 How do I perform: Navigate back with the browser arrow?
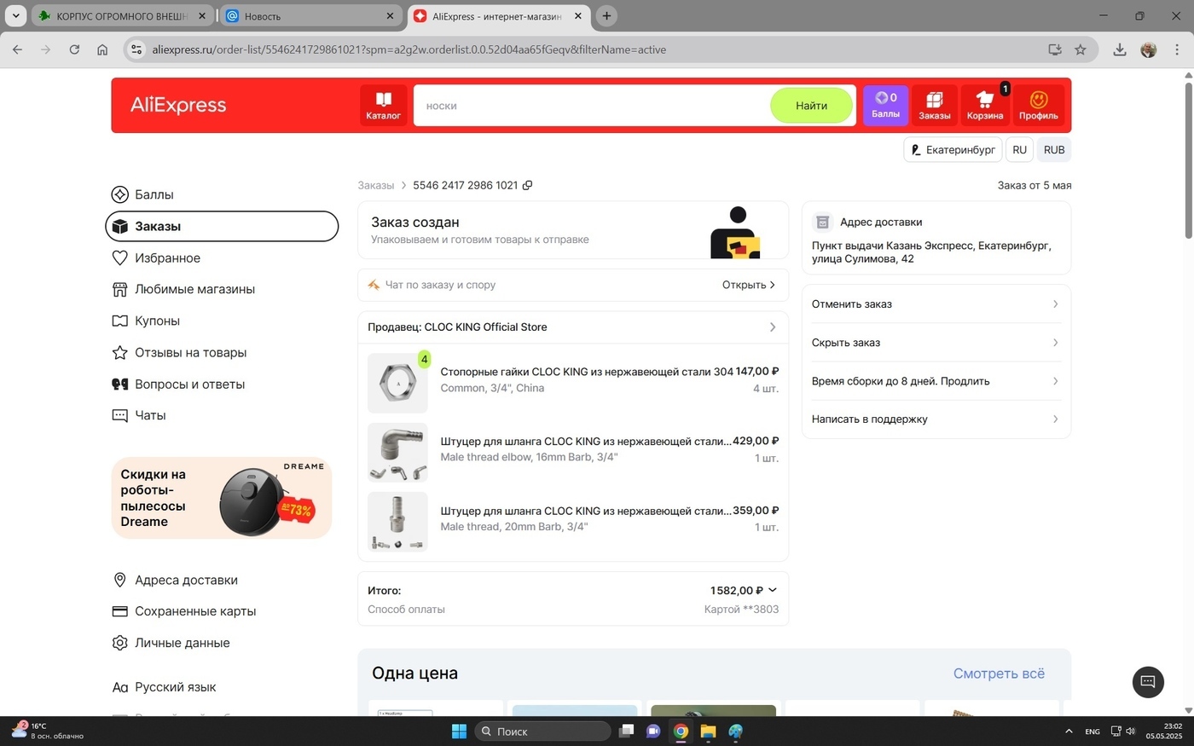point(18,49)
